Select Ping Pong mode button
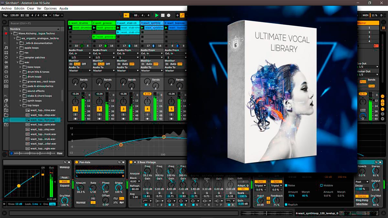Screen dimensions: 388x218 (362, 200)
